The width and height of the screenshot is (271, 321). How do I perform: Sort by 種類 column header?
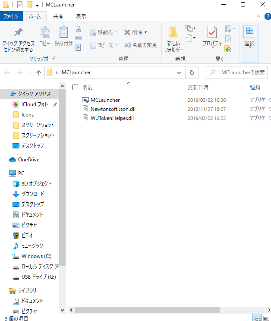pos(255,88)
